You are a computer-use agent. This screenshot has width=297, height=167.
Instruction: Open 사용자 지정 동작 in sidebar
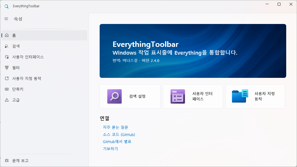(44, 78)
